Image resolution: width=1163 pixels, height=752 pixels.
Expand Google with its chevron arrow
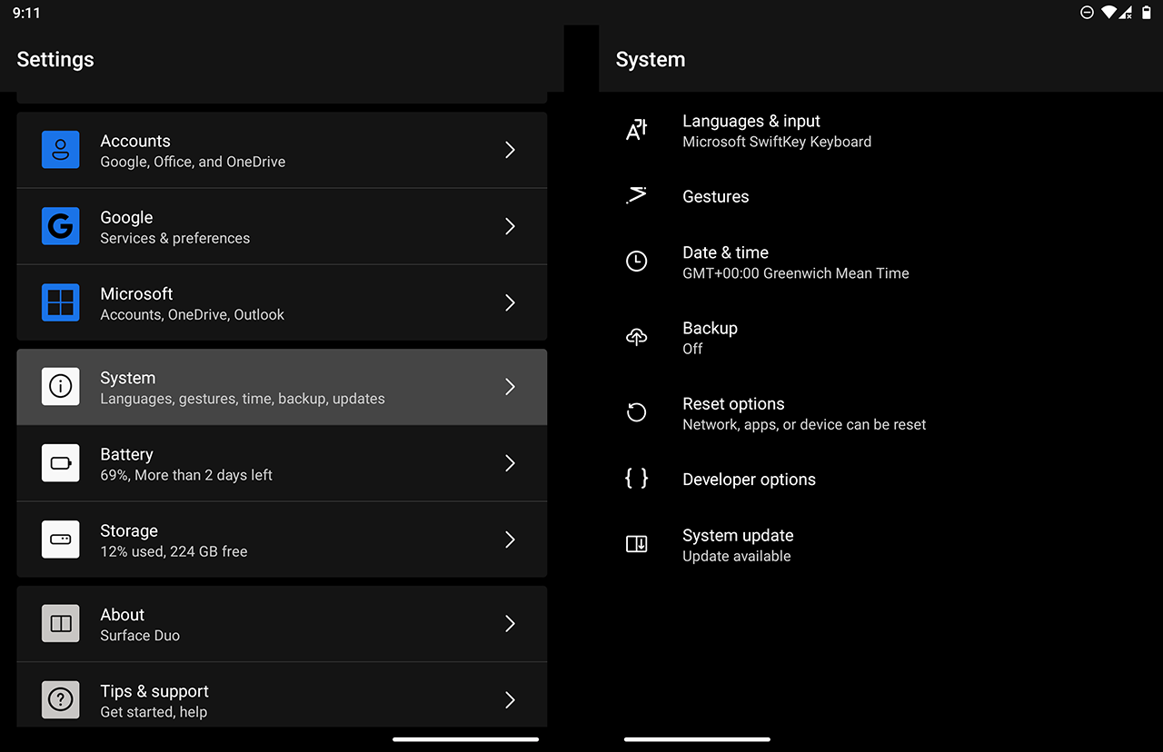click(x=510, y=226)
